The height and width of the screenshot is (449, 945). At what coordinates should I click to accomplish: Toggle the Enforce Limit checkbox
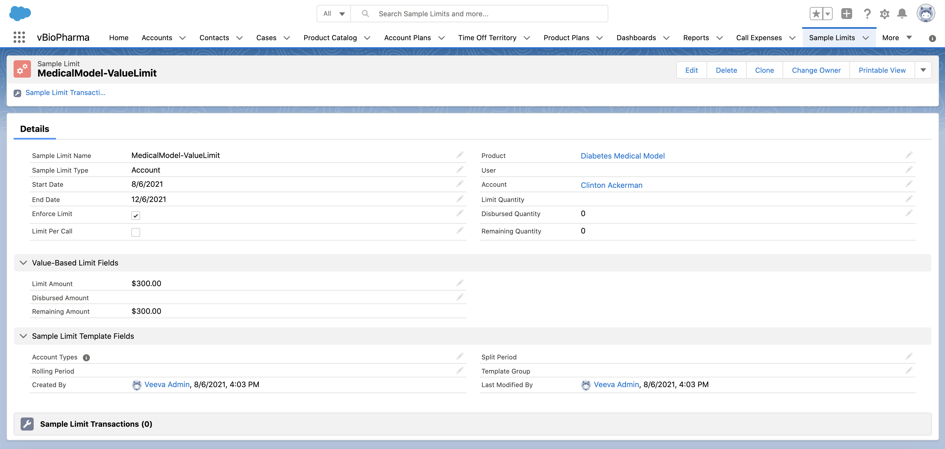(136, 216)
